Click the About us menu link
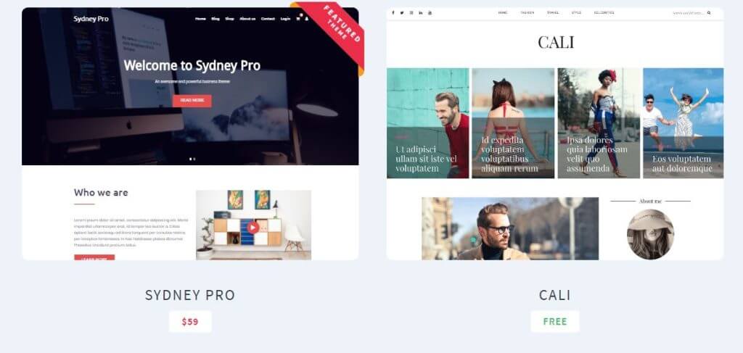This screenshot has width=743, height=353. click(x=247, y=19)
